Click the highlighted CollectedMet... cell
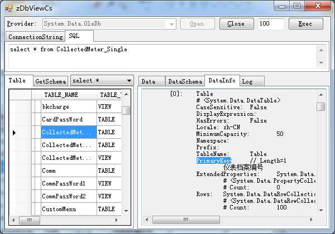Image resolution: width=335 pixels, height=234 pixels. click(69, 132)
